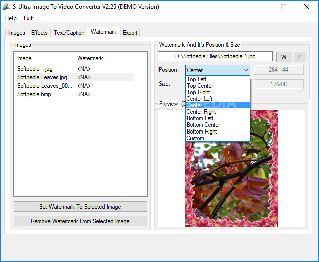
Task: Click the 176-96 size value field
Action: [279, 84]
